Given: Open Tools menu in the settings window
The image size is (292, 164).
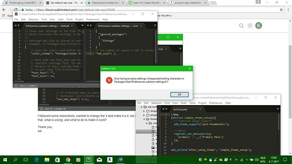Looking at the screenshot, I should (69, 19).
